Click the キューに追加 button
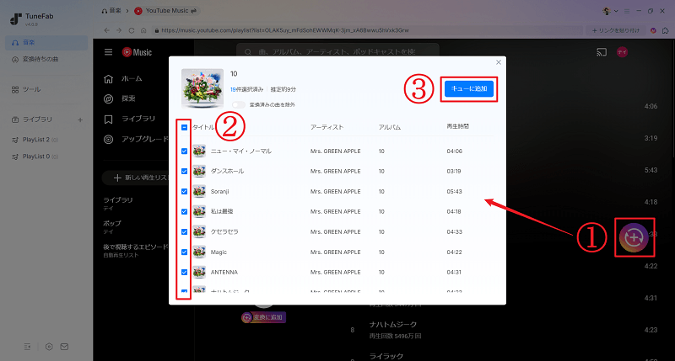Image resolution: width=675 pixels, height=361 pixels. tap(469, 89)
